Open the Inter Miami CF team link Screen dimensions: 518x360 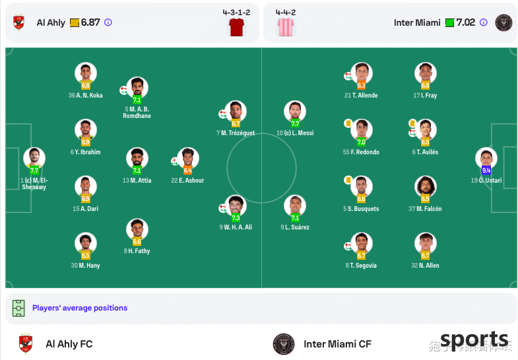337,344
